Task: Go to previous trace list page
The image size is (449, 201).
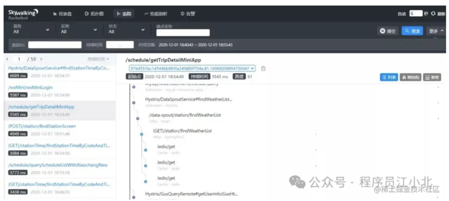Action: [7, 59]
